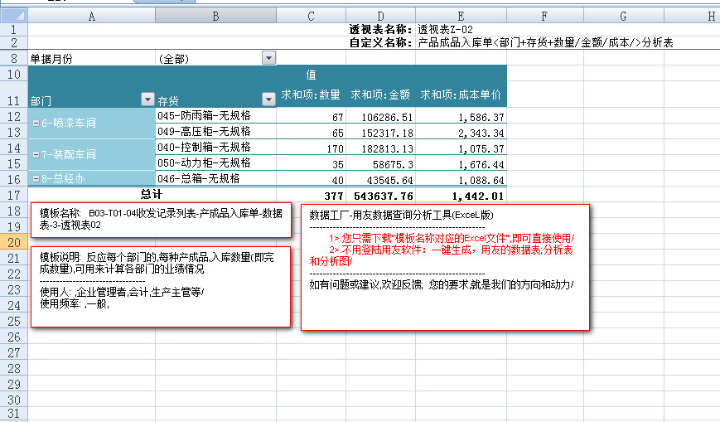720x422 pixels.
Task: Click the Select All corner triangle
Action: pos(14,16)
